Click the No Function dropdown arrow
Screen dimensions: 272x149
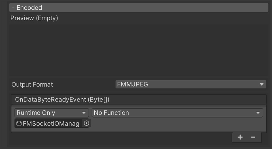[x=258, y=113]
